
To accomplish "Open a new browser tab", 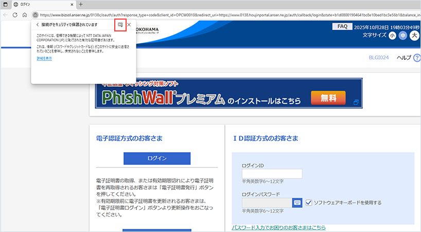I will point(80,4).
